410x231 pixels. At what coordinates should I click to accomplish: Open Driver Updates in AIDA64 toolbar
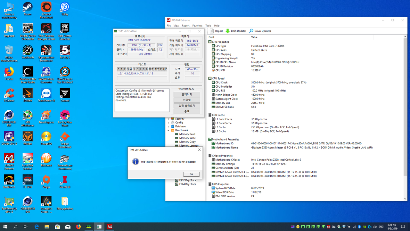(260, 31)
